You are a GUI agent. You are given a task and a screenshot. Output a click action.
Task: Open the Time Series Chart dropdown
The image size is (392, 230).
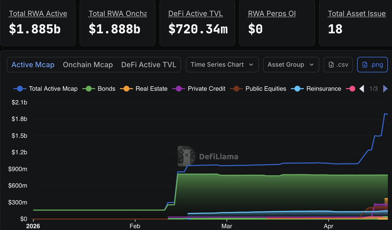tap(222, 65)
